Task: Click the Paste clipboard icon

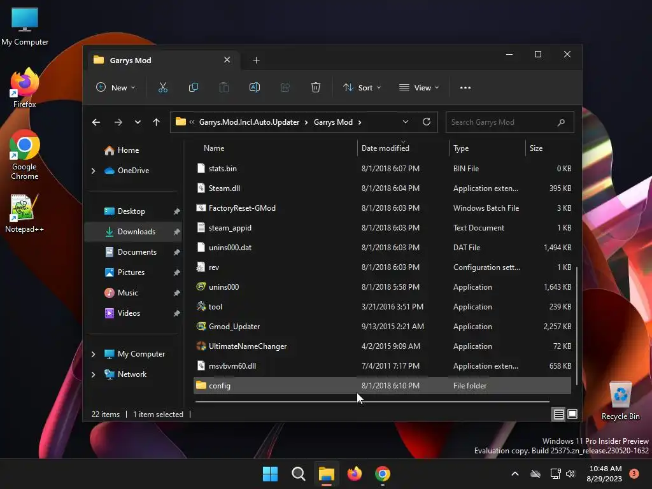Action: click(224, 88)
